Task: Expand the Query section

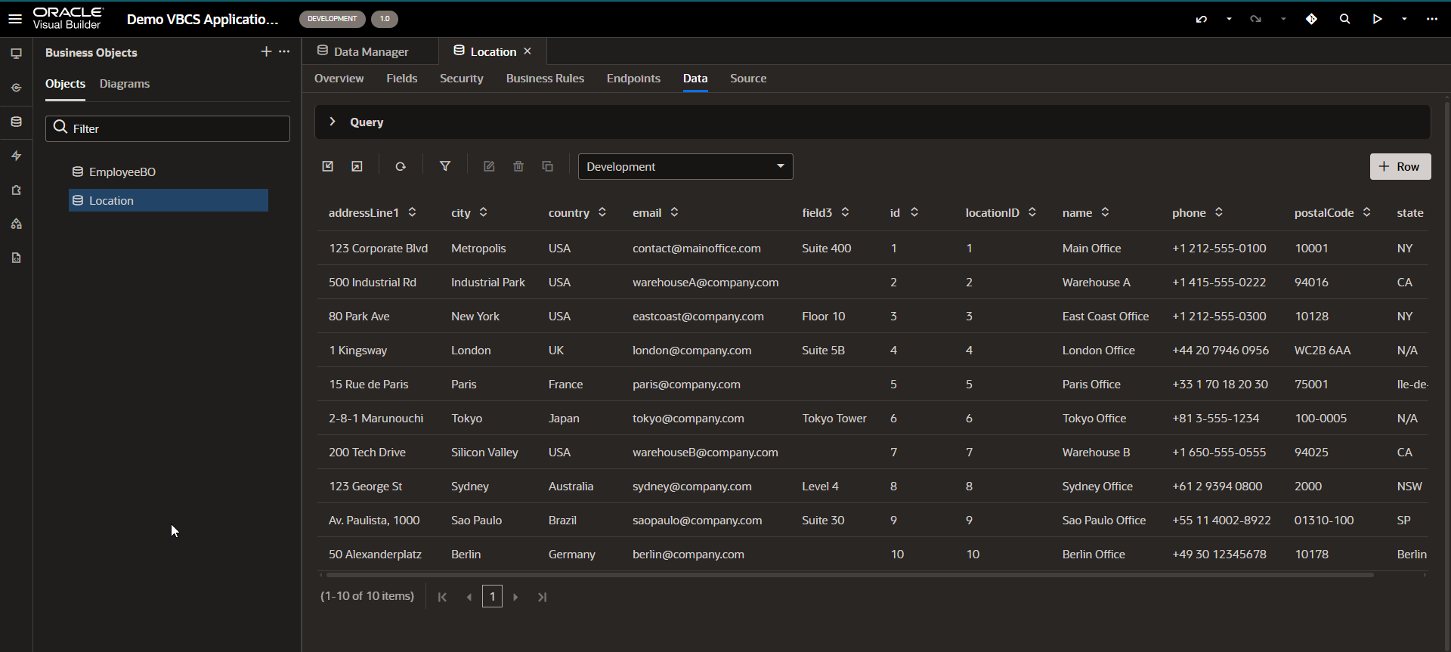Action: coord(333,122)
